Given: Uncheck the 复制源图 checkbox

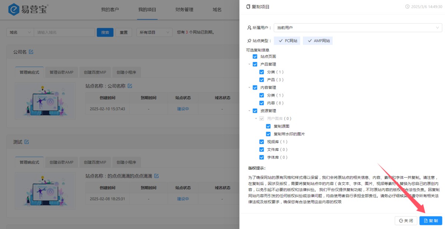Looking at the screenshot, I should (268, 126).
